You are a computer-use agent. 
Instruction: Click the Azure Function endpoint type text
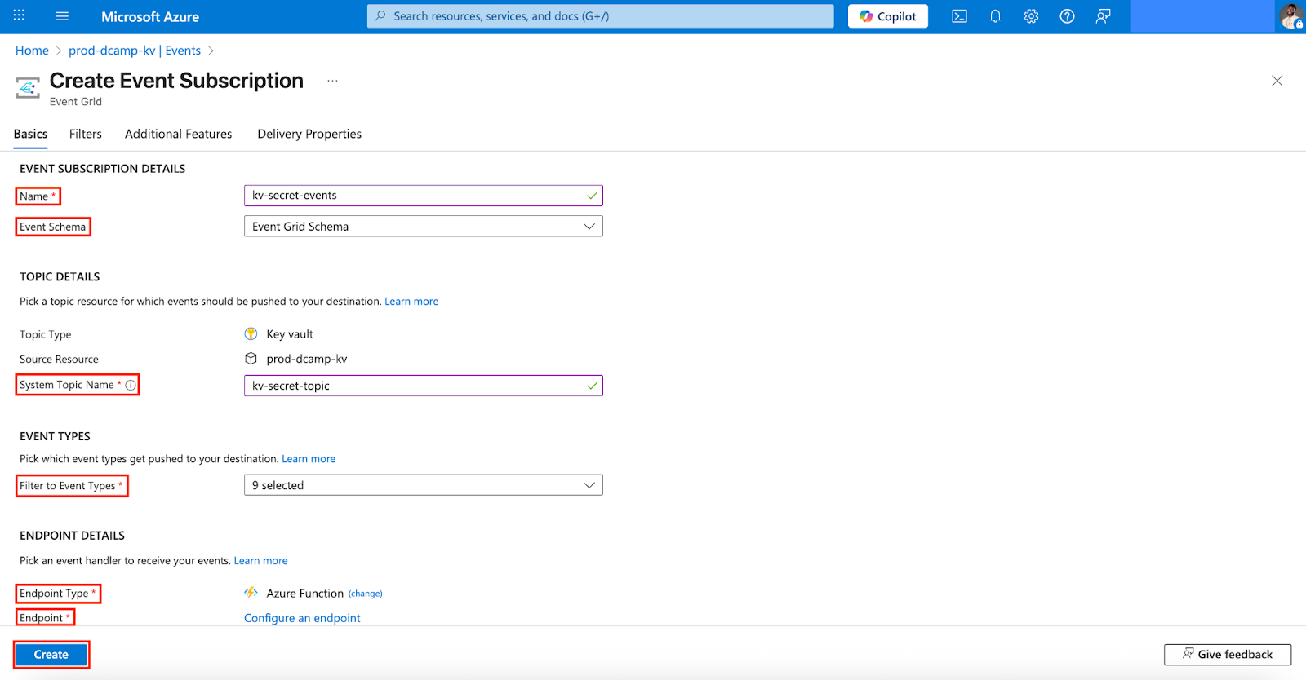[304, 594]
